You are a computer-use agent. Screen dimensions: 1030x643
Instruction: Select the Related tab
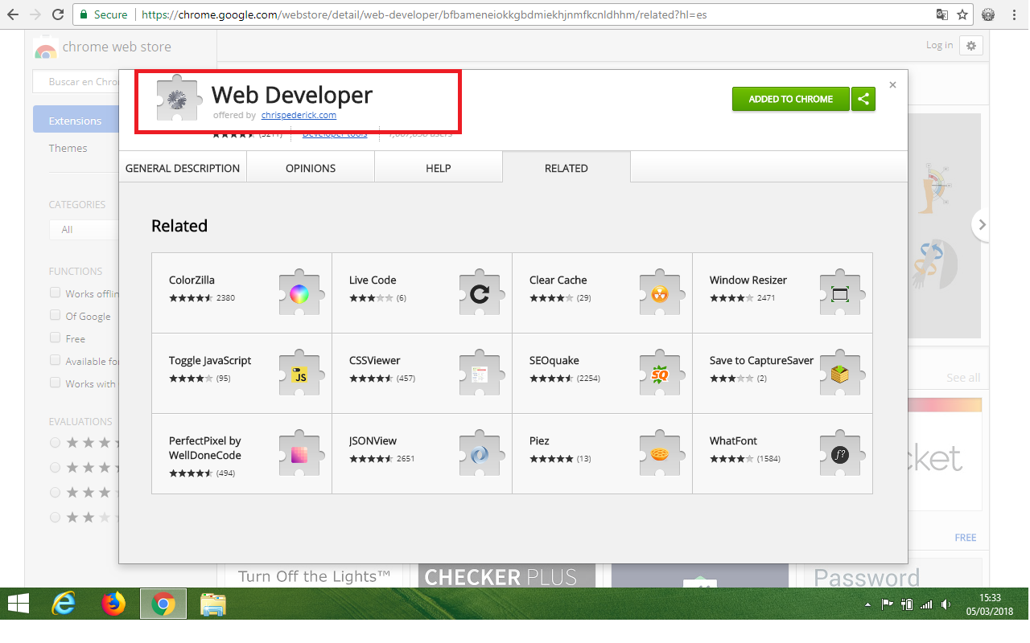(566, 168)
